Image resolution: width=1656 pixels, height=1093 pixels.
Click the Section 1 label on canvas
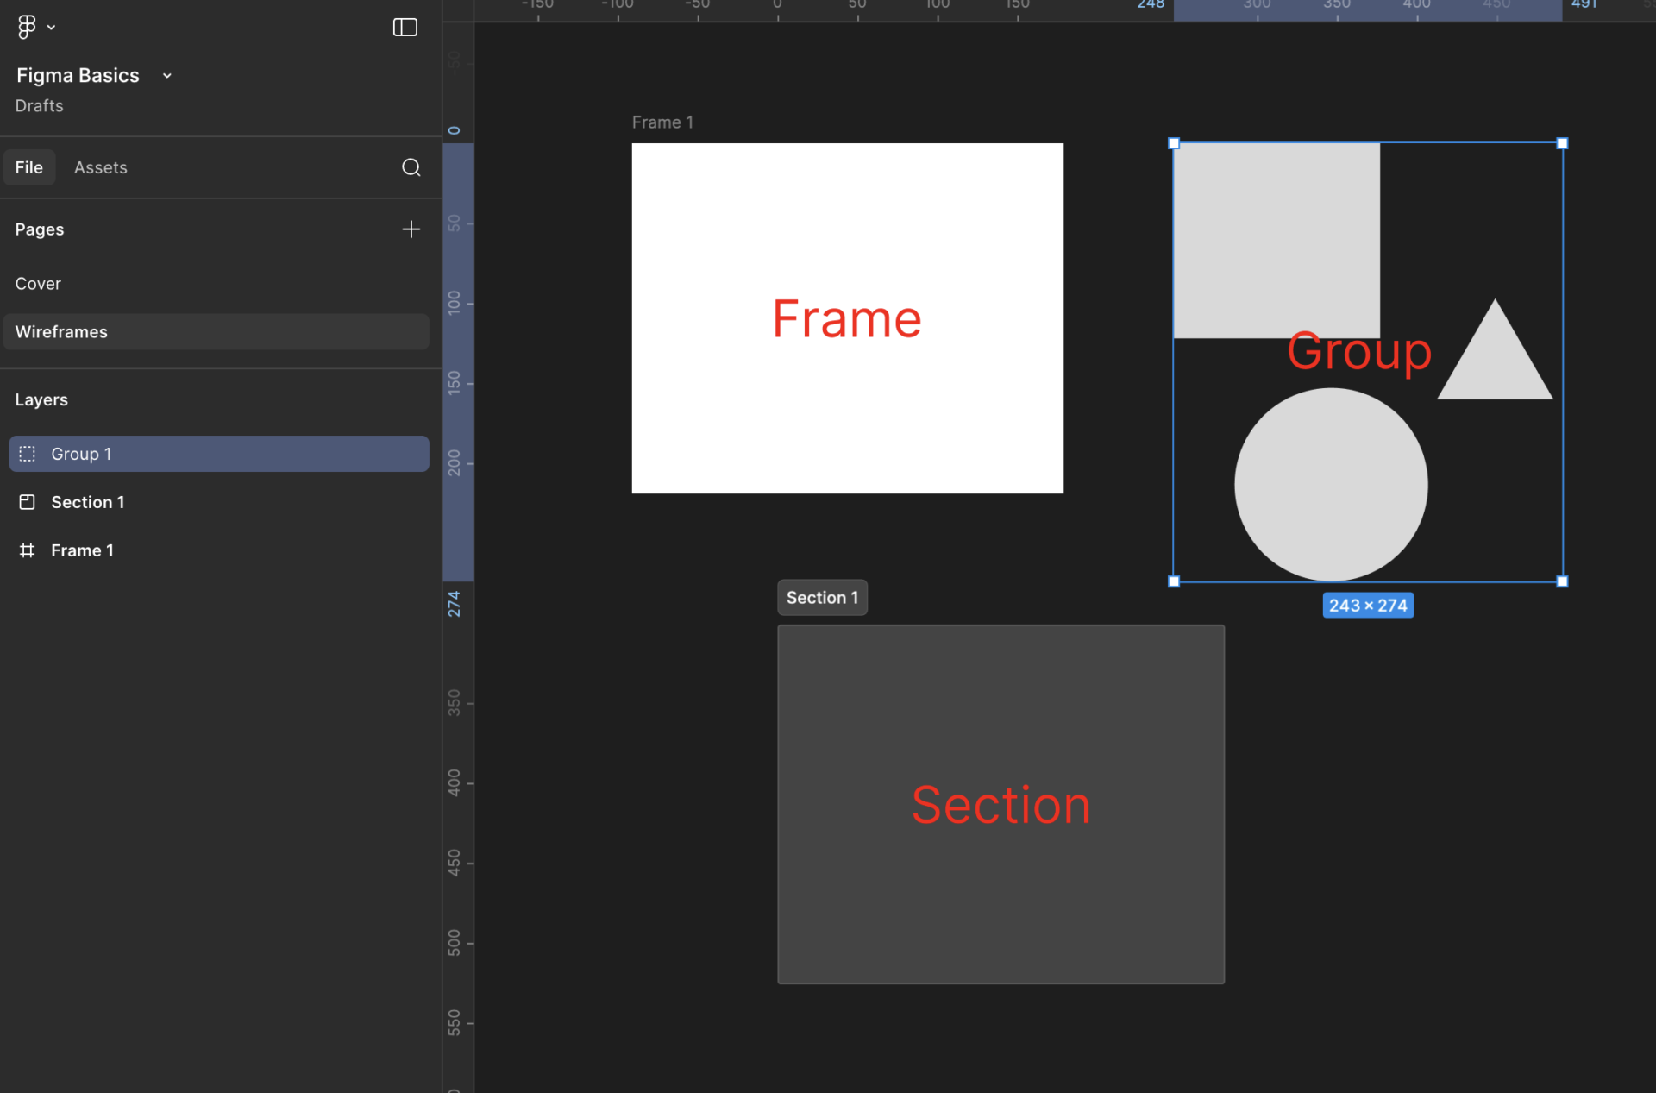(822, 598)
